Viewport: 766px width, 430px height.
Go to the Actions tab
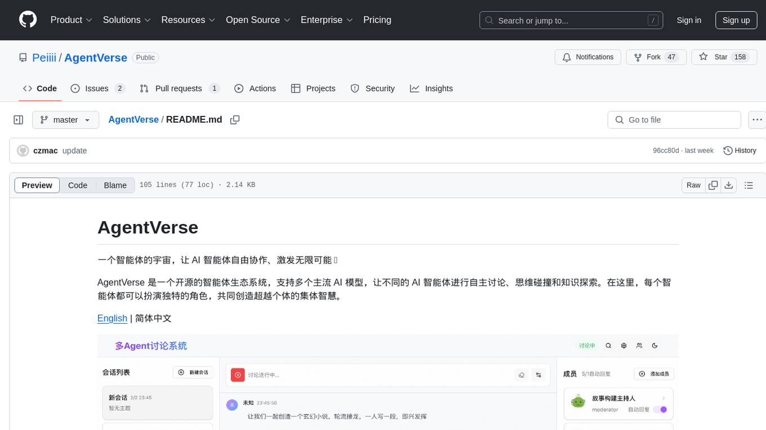255,88
